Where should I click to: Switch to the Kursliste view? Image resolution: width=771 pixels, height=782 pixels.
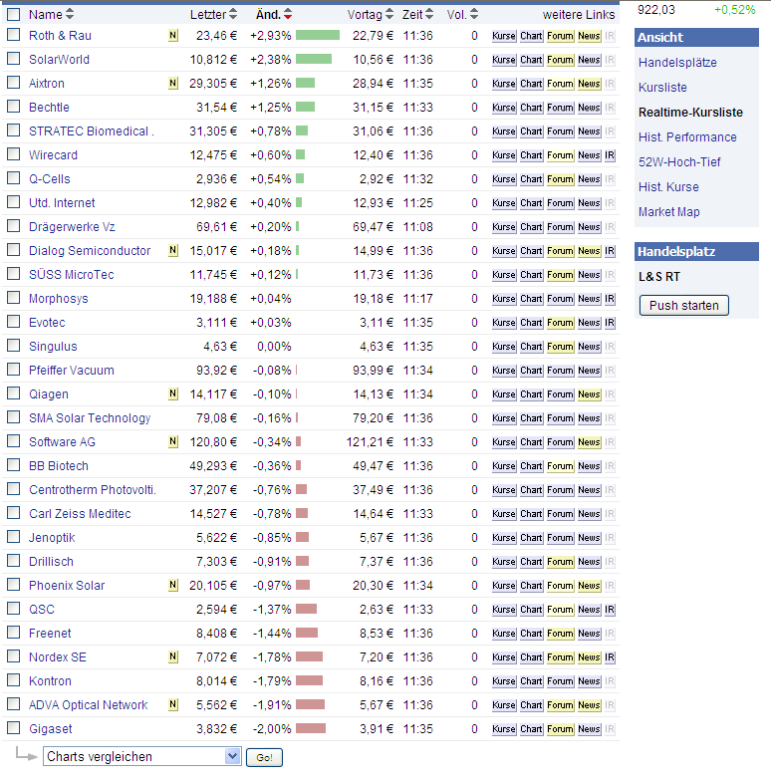tap(662, 88)
